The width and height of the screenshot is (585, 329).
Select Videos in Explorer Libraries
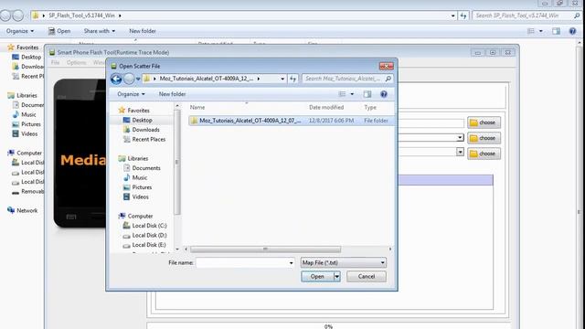(29, 134)
